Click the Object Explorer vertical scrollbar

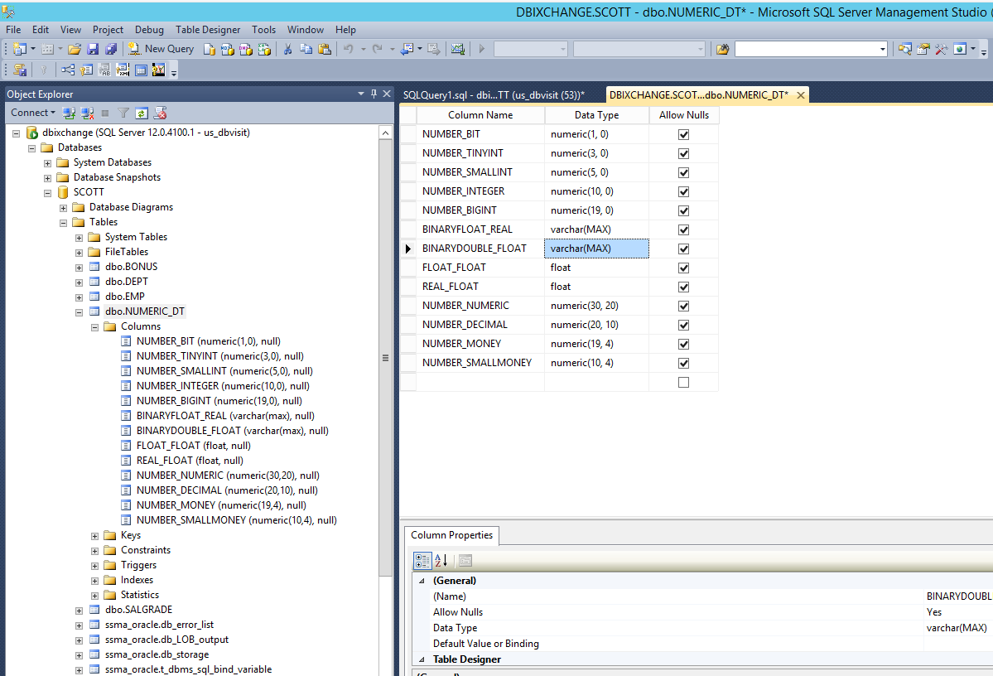point(385,357)
